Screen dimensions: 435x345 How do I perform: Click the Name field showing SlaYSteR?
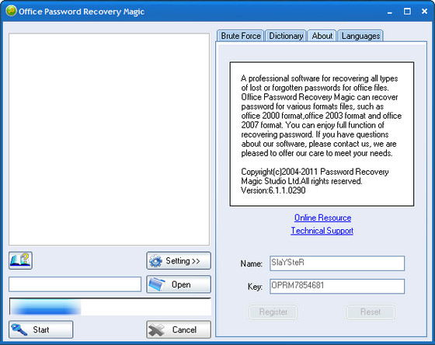337,263
